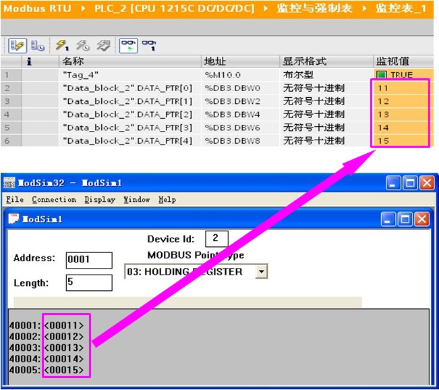439x390 pixels.
Task: Click the 显示格式 column header
Action: coord(326,61)
